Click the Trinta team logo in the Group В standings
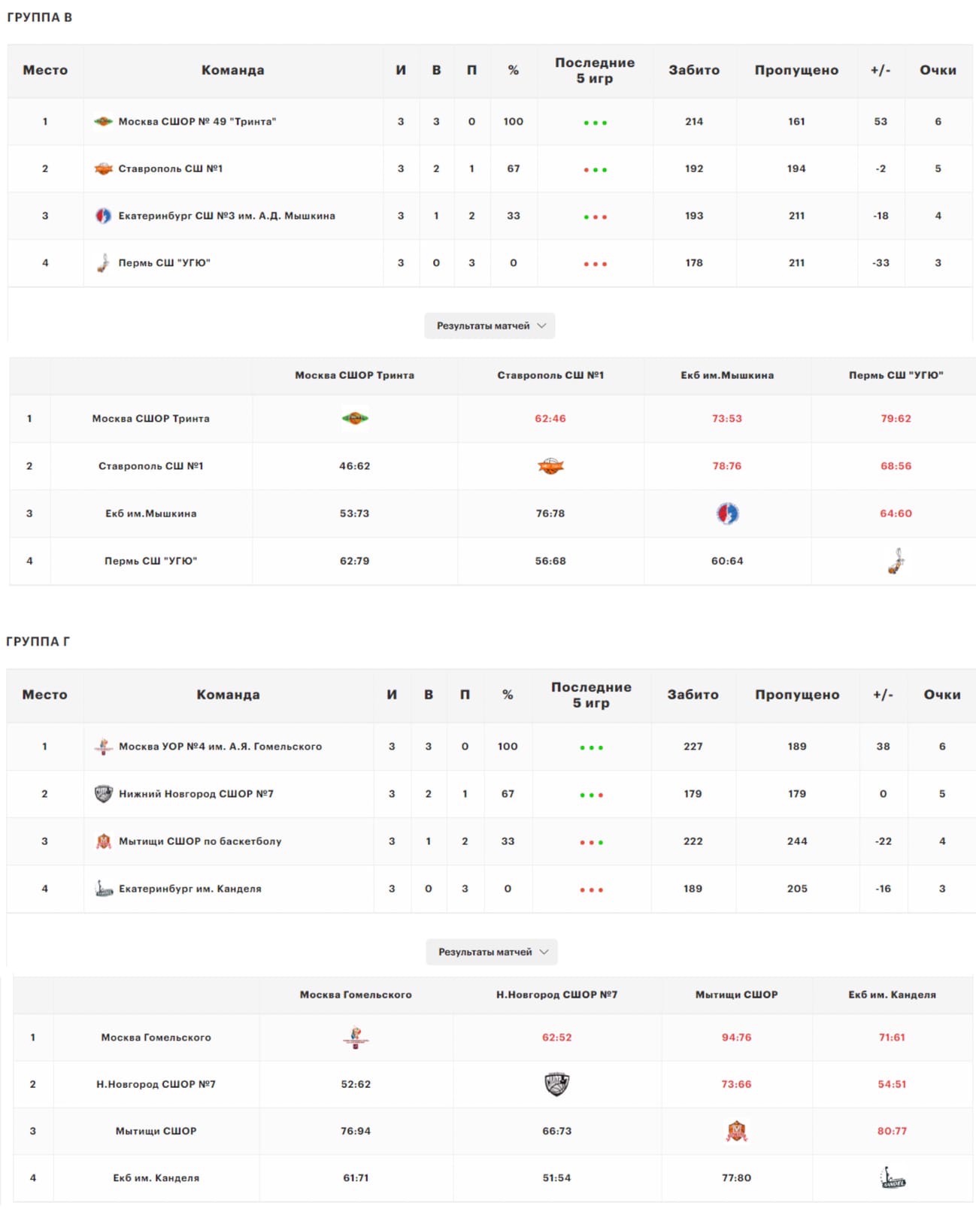This screenshot has height=1221, width=976. (x=103, y=122)
